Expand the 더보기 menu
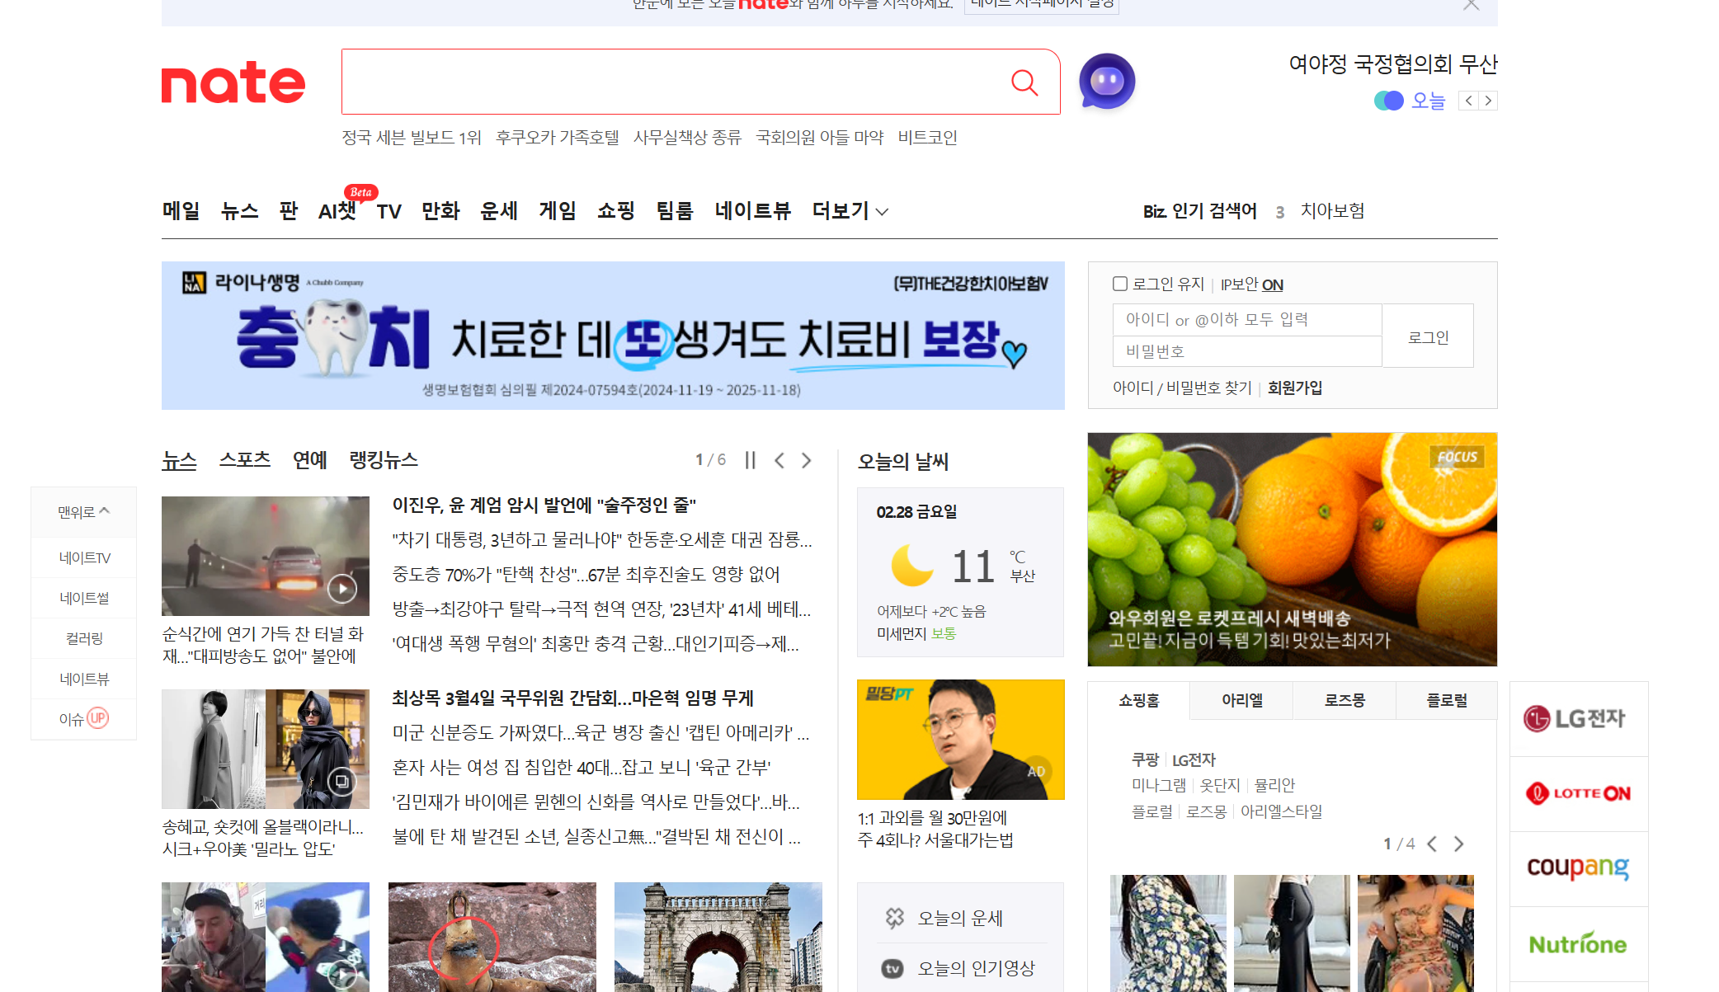This screenshot has width=1719, height=992. coord(850,211)
